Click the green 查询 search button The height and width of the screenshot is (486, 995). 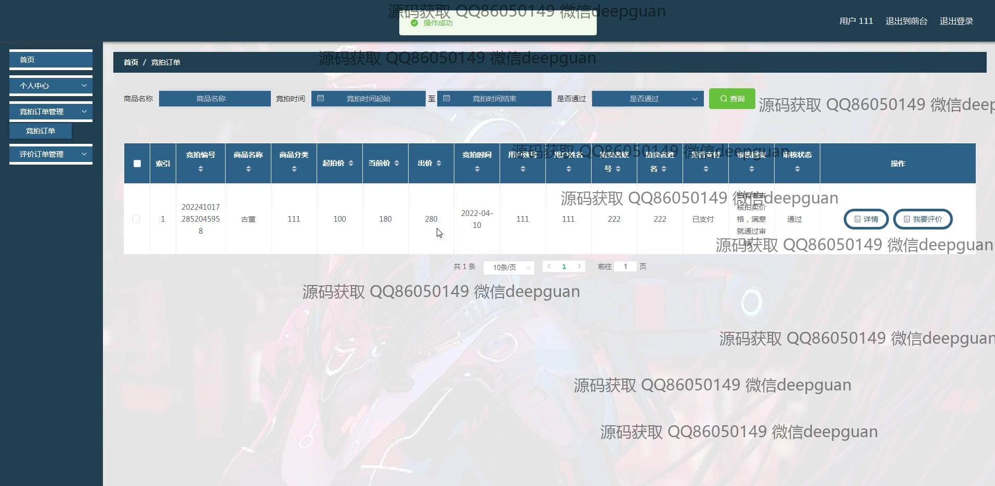[x=731, y=99]
